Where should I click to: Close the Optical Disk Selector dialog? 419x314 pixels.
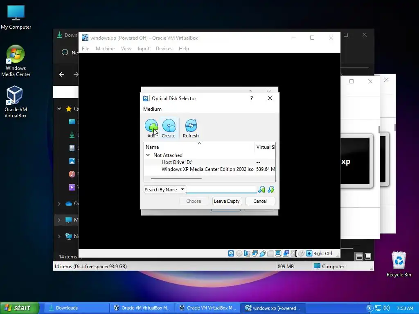click(x=270, y=98)
